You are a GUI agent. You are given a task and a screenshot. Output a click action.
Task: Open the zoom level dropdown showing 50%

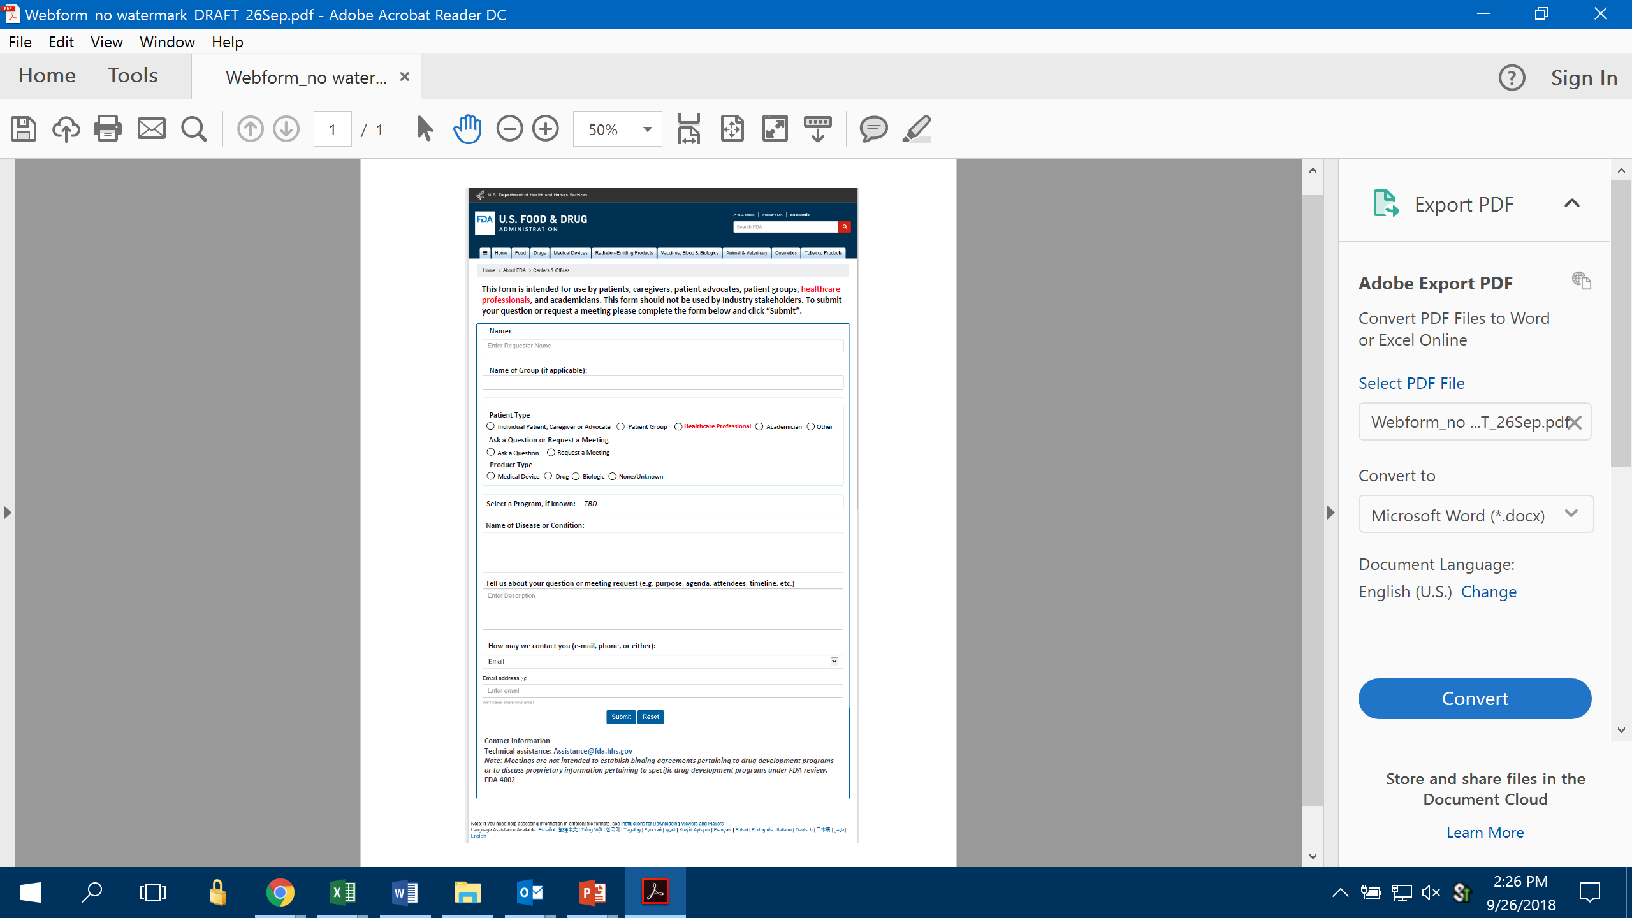[x=647, y=129]
